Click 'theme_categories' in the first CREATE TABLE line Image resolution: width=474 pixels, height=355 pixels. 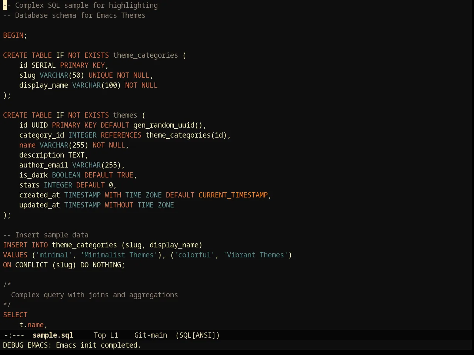pyautogui.click(x=146, y=55)
